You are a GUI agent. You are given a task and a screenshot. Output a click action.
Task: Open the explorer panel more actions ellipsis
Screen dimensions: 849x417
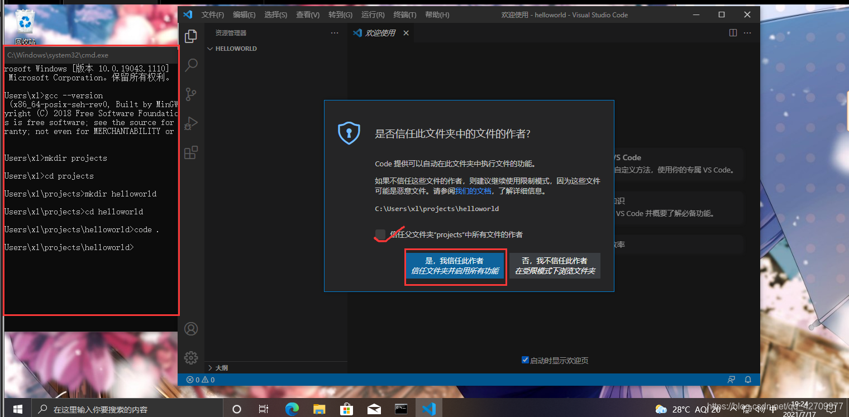pos(335,33)
